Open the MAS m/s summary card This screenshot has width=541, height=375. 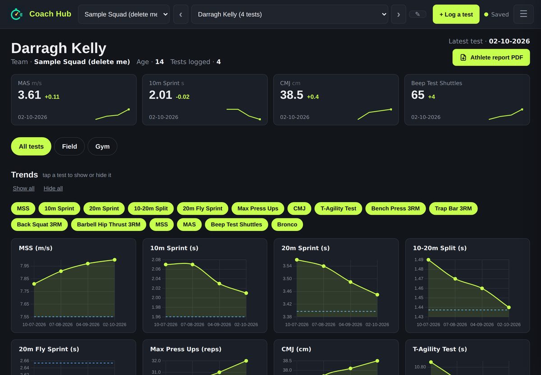pos(74,99)
